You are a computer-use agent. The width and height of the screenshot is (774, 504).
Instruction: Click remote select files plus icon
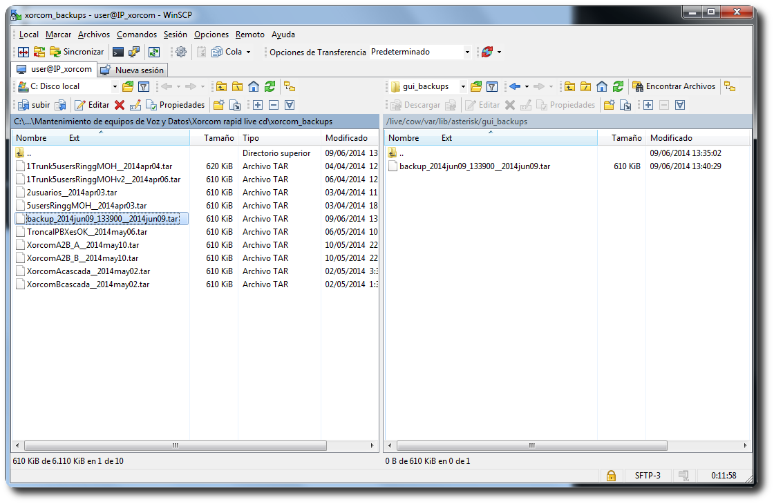[x=648, y=105]
